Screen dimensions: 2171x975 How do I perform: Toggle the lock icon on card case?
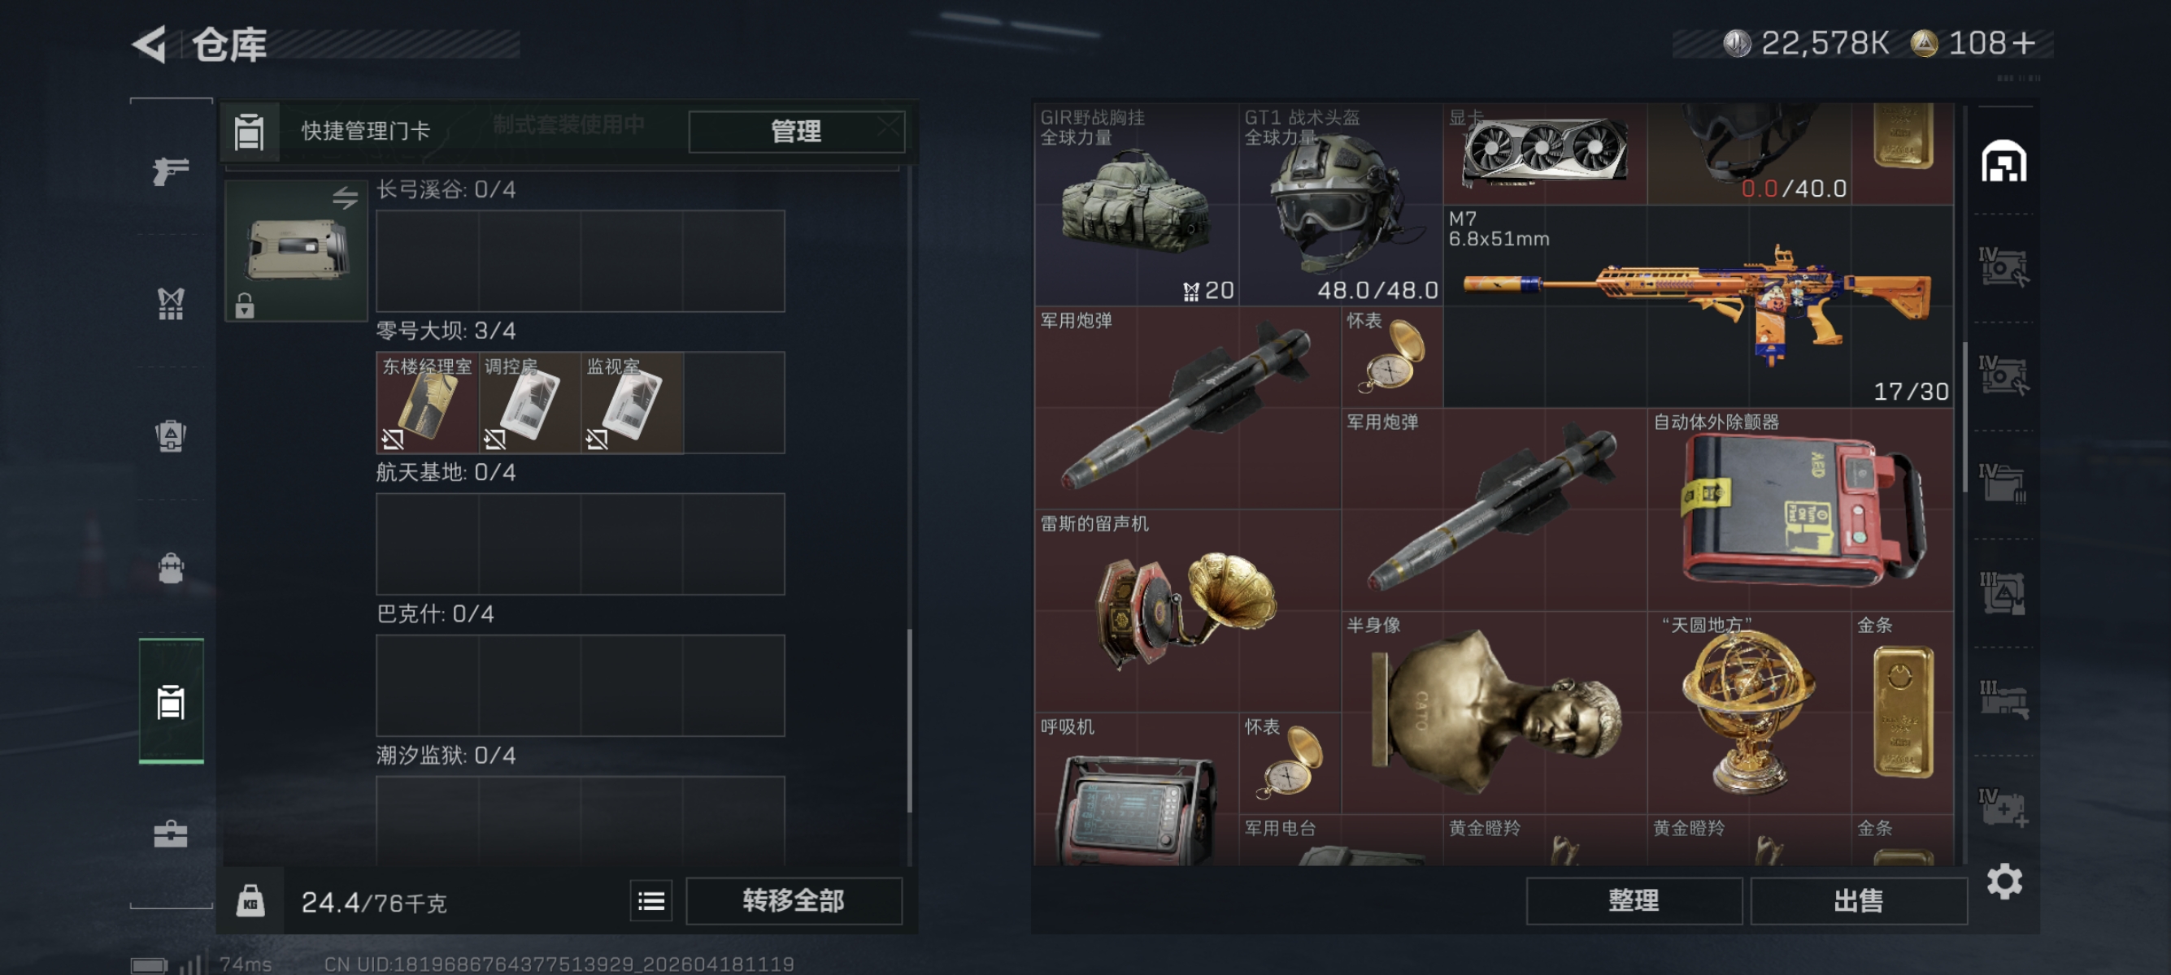pyautogui.click(x=245, y=305)
